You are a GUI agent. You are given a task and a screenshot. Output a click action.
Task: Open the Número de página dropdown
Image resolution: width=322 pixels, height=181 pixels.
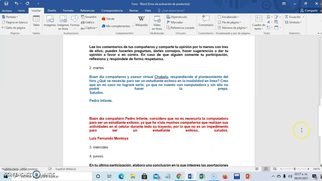pos(233,28)
